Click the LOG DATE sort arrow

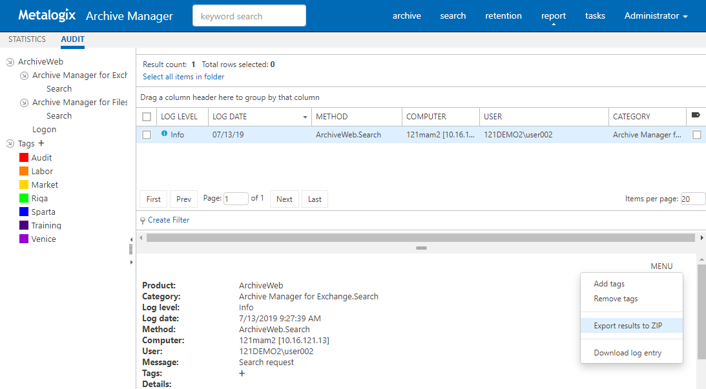point(305,117)
